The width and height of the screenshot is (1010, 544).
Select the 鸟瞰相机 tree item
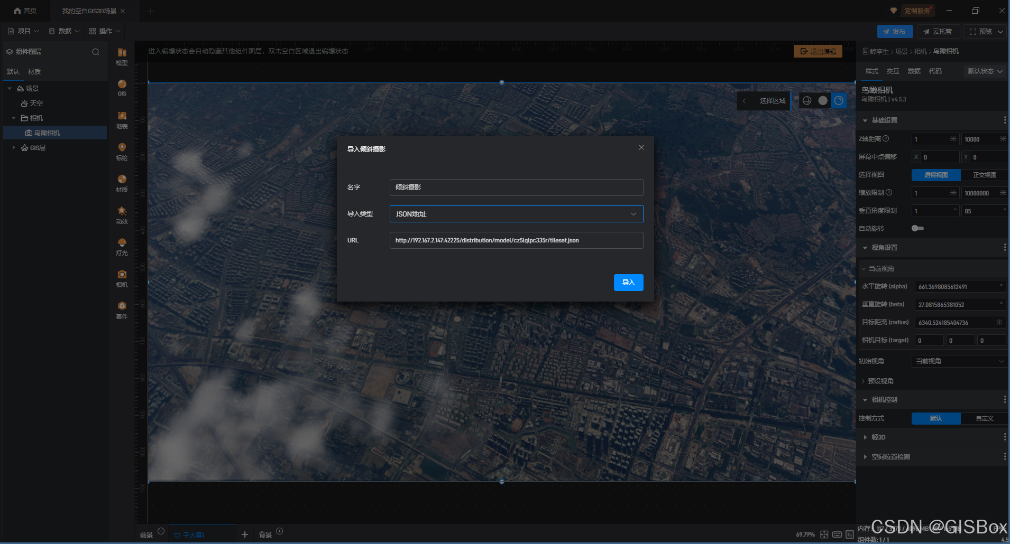tap(55, 133)
